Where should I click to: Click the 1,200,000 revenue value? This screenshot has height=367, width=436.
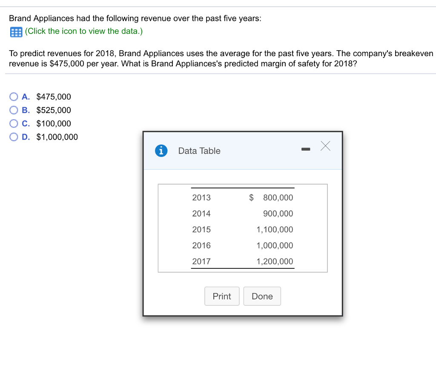(x=275, y=261)
